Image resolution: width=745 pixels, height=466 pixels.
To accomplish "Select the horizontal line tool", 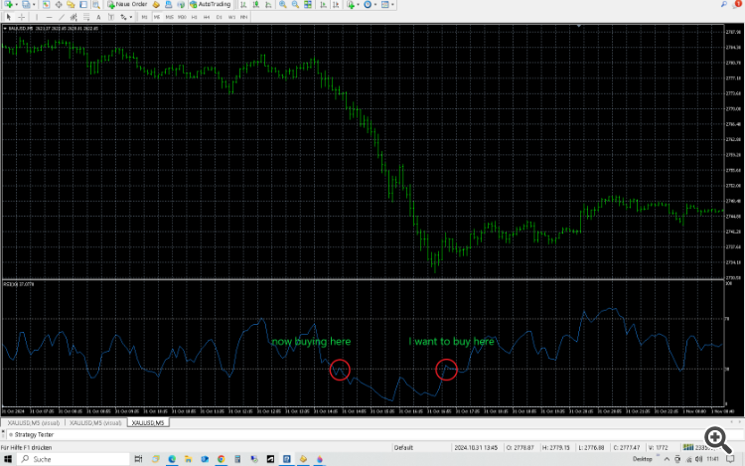I will 49,17.
